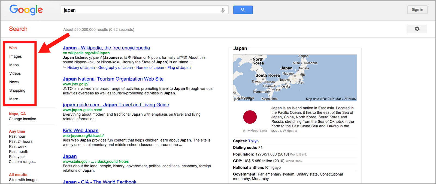Select the Videos search category
436x184 pixels.
point(15,73)
